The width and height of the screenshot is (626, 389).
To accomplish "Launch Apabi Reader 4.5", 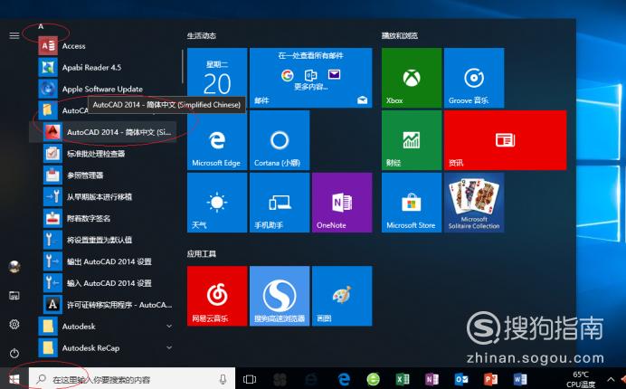I will pyautogui.click(x=106, y=68).
